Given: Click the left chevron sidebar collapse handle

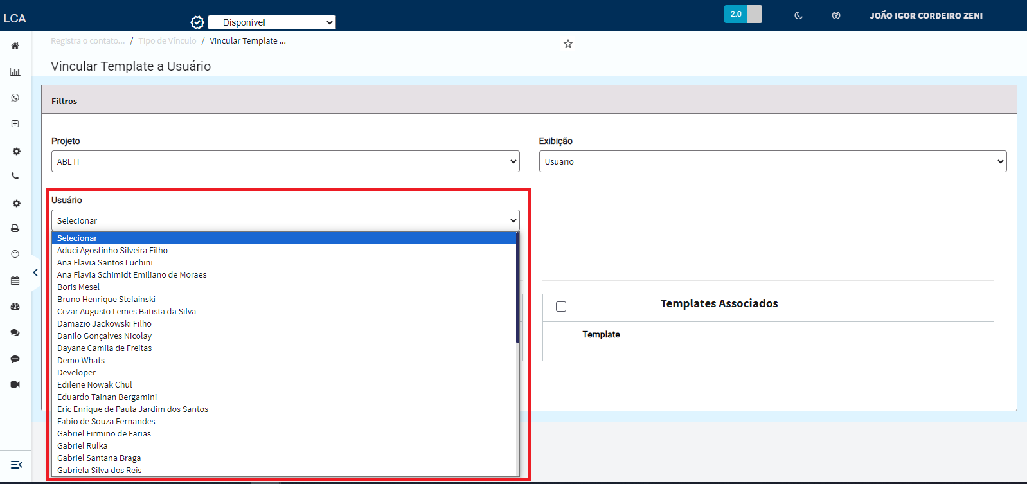Looking at the screenshot, I should coord(35,273).
